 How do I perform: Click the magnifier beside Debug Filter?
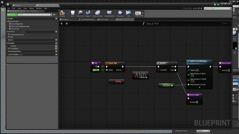(x=142, y=13)
